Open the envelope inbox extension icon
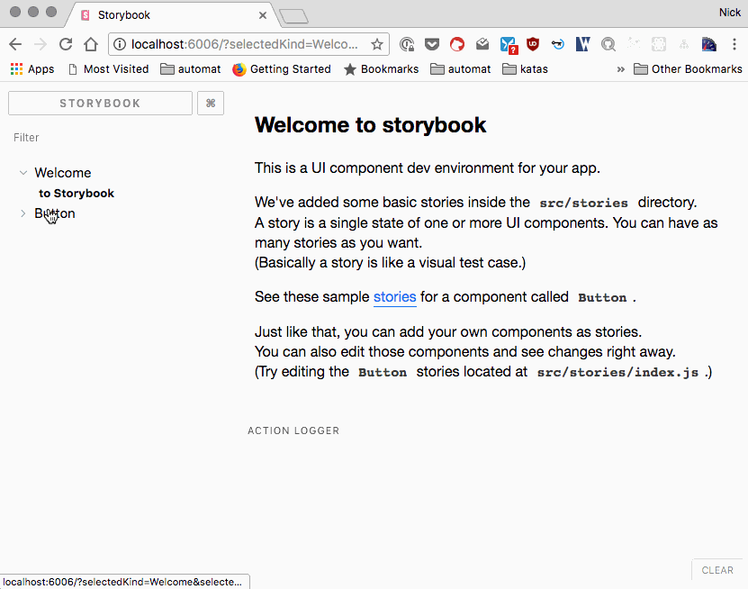Image resolution: width=748 pixels, height=589 pixels. 482,43
